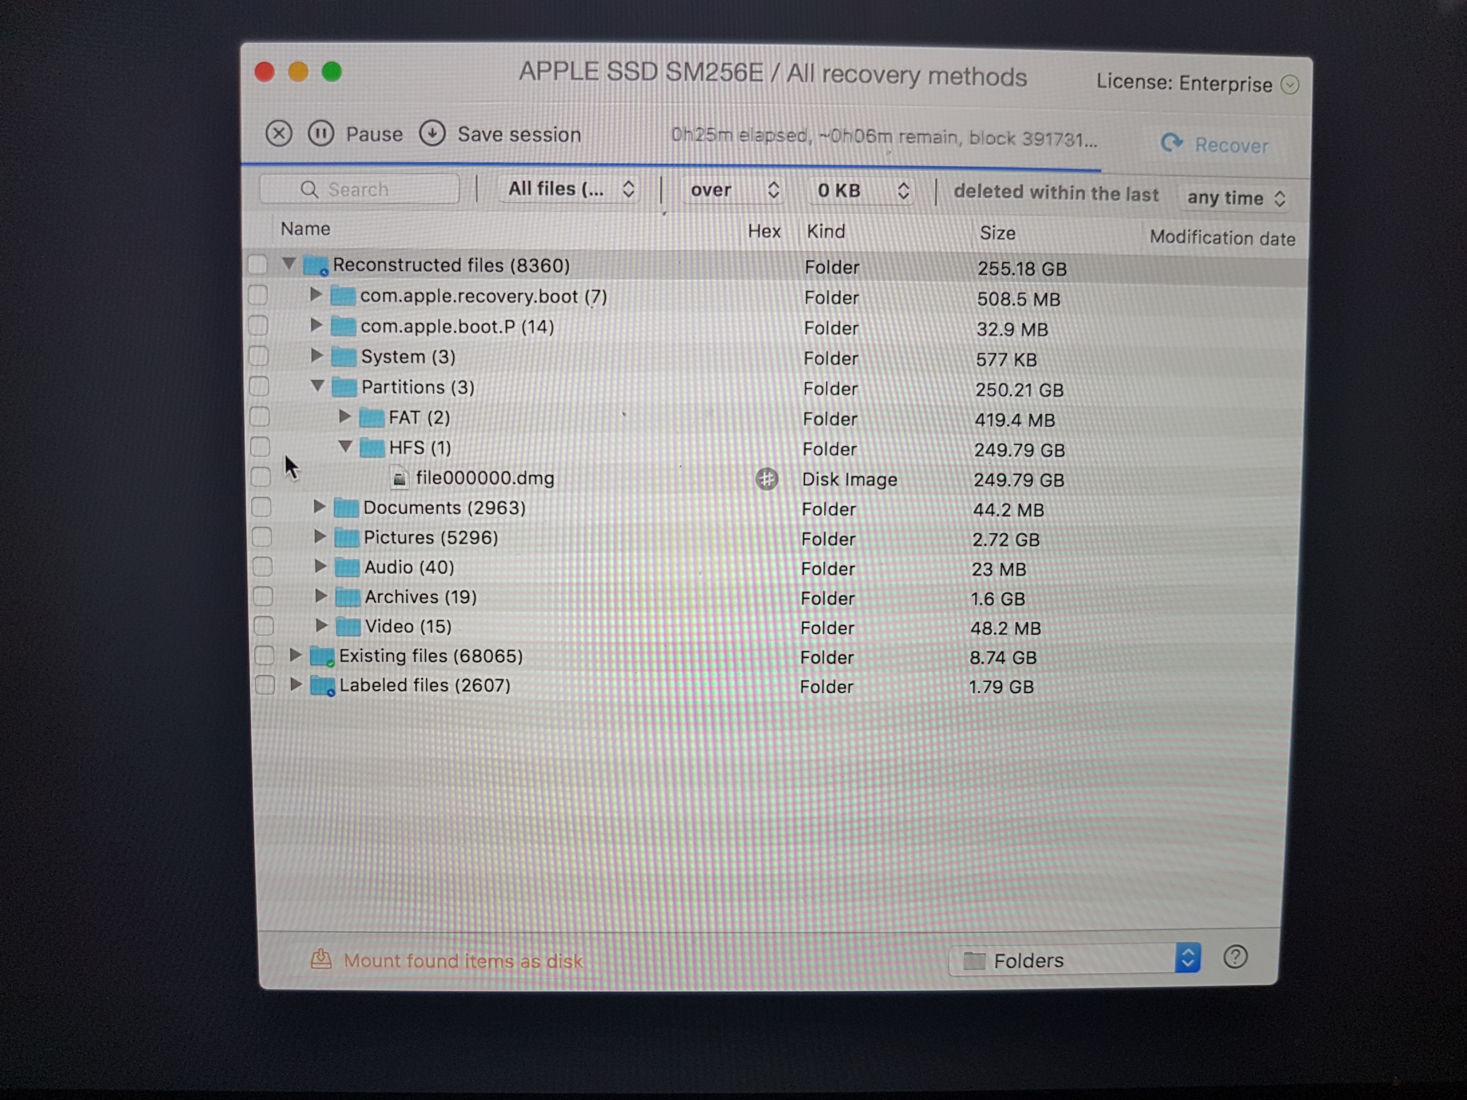Sort by Modification date column header
The height and width of the screenshot is (1100, 1467).
click(1222, 238)
